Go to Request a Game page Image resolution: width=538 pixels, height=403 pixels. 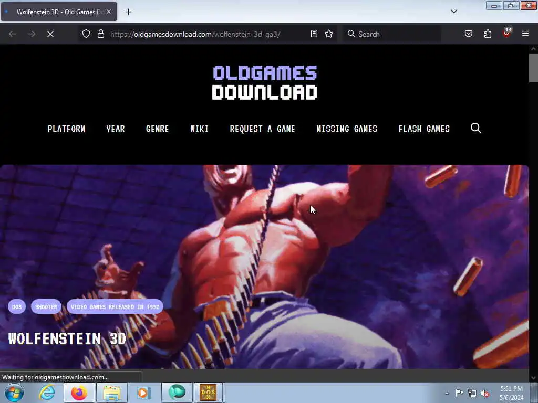[262, 129]
